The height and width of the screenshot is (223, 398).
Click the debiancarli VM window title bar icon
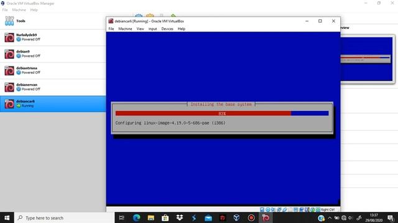pos(111,21)
